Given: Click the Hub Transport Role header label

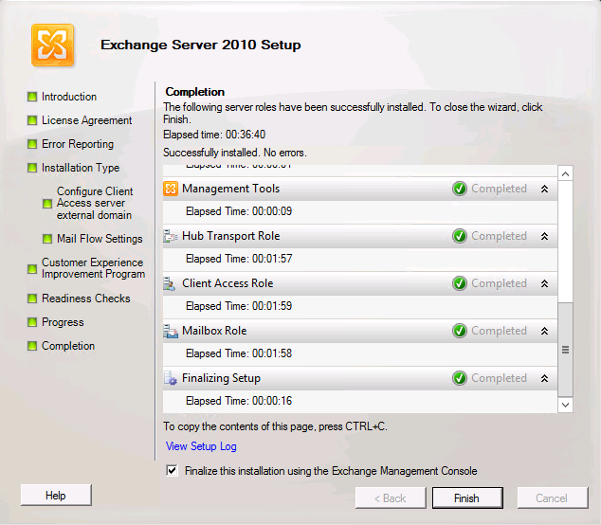Looking at the screenshot, I should pos(230,236).
